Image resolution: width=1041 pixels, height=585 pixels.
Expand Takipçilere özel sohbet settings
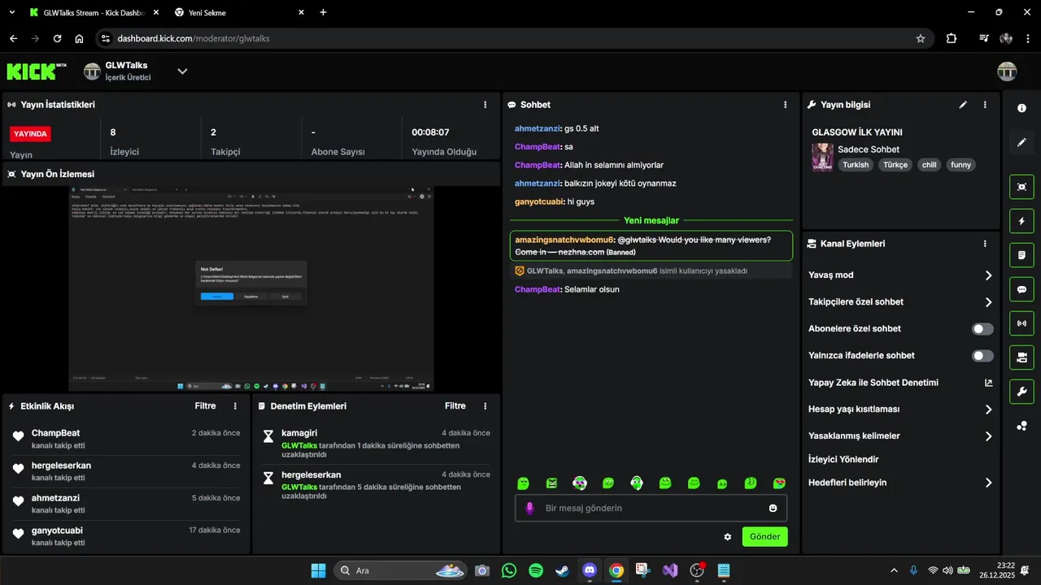(988, 302)
